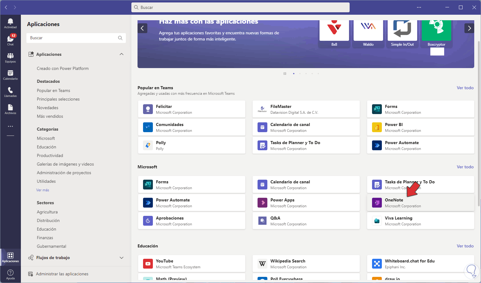Open Ver todo for the Microsoft section
The image size is (481, 283).
pyautogui.click(x=465, y=167)
